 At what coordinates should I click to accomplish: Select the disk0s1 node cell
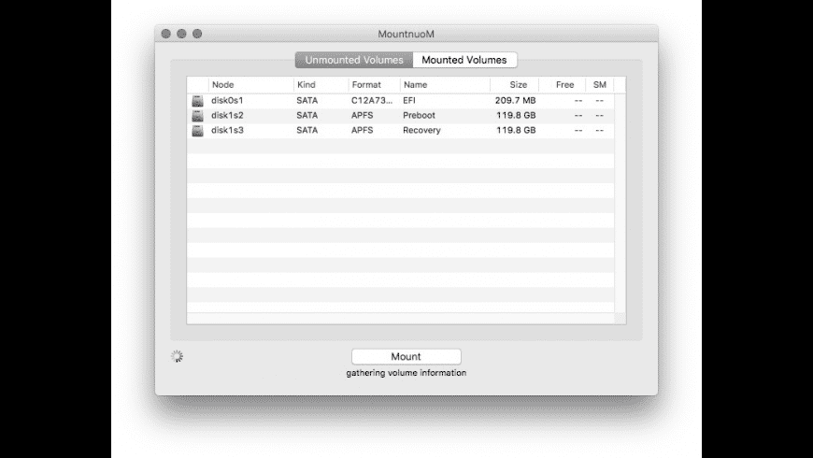click(227, 101)
